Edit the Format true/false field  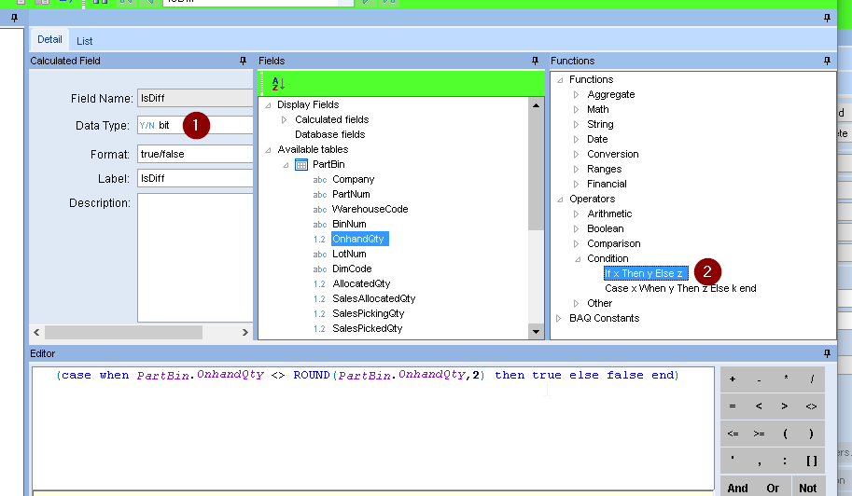[195, 154]
